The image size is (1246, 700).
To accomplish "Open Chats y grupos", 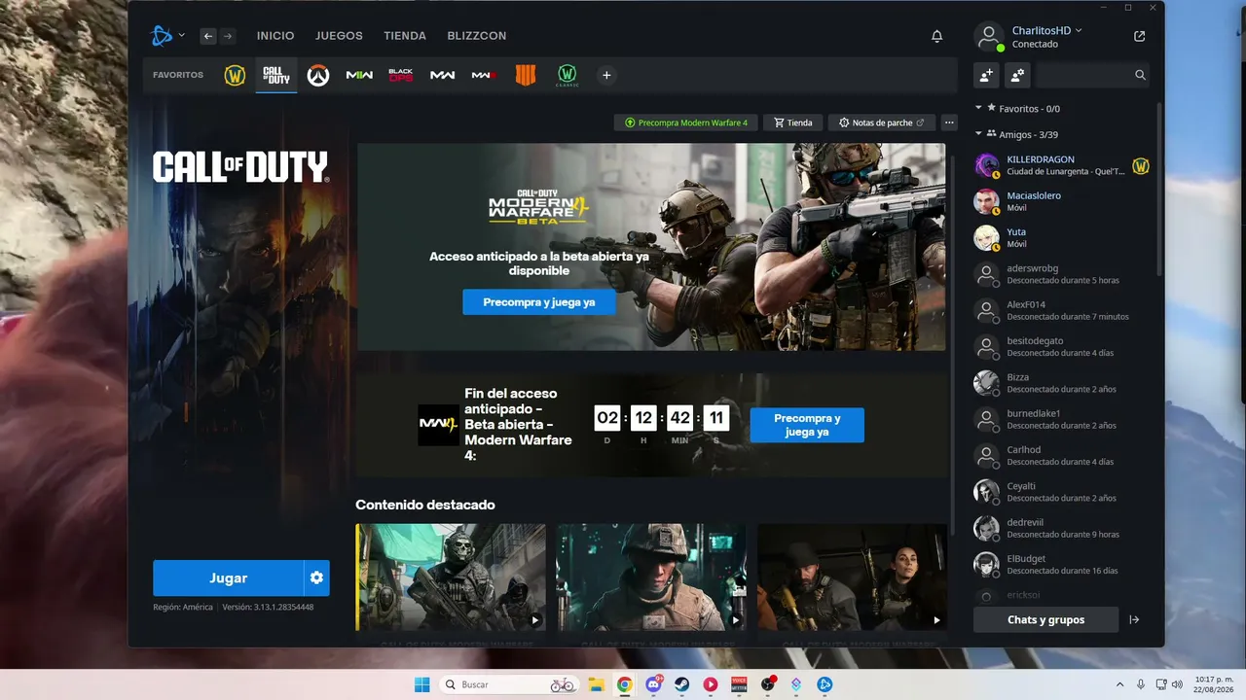I will point(1045,619).
